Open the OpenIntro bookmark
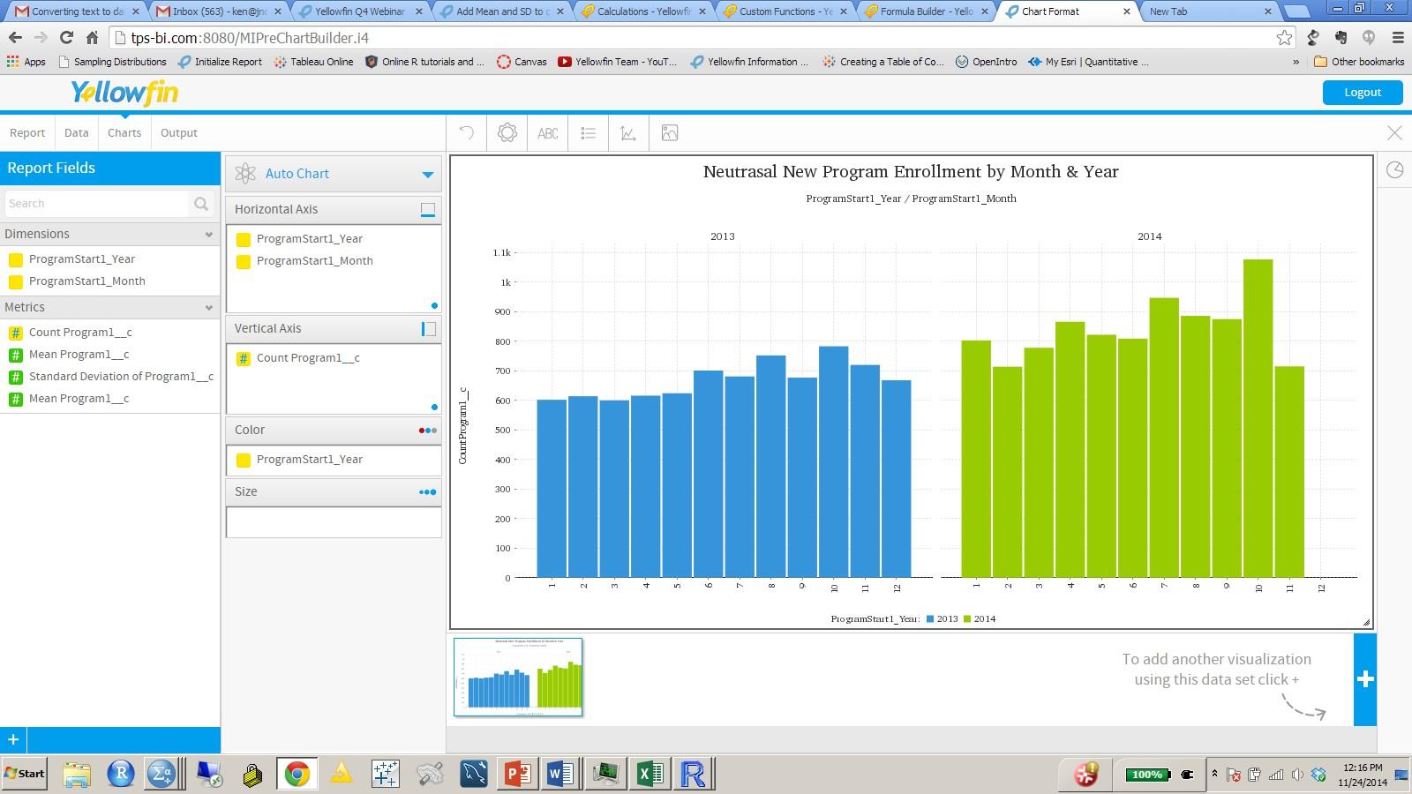Screen dimensions: 1412x794 tap(986, 62)
